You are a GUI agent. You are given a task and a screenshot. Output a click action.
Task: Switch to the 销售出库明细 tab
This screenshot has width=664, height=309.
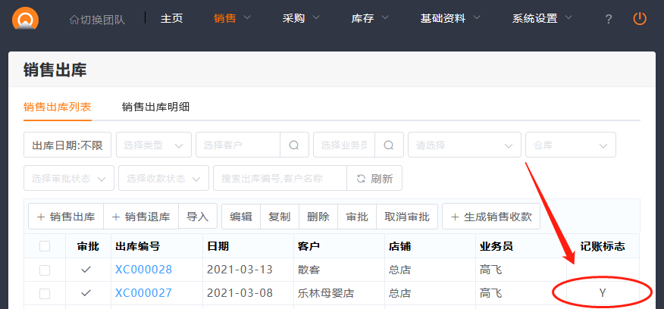pyautogui.click(x=155, y=107)
